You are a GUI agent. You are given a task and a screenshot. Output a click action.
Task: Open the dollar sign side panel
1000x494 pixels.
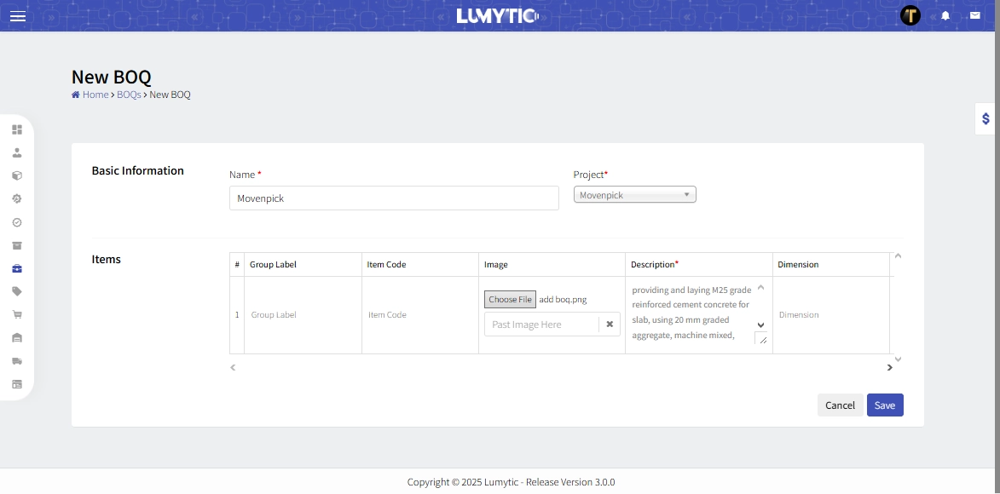pyautogui.click(x=986, y=119)
